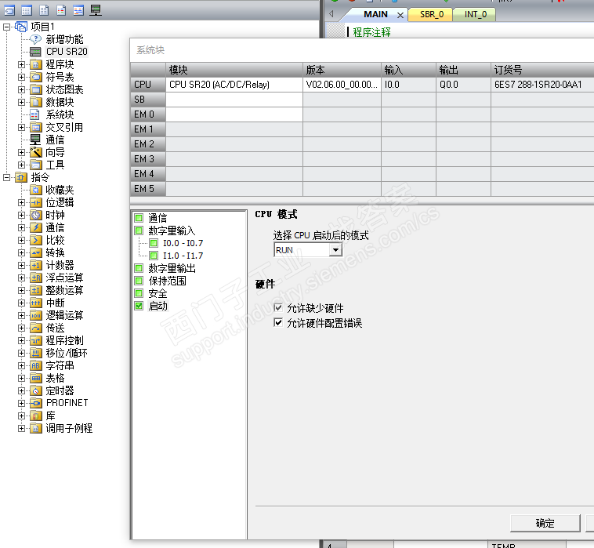594x548 pixels.
Task: Click the 定时器 timer icon
Action: [x=35, y=390]
